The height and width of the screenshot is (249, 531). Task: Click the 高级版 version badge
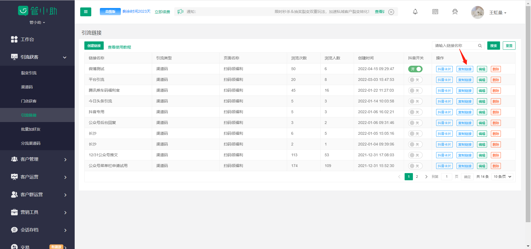(x=110, y=12)
